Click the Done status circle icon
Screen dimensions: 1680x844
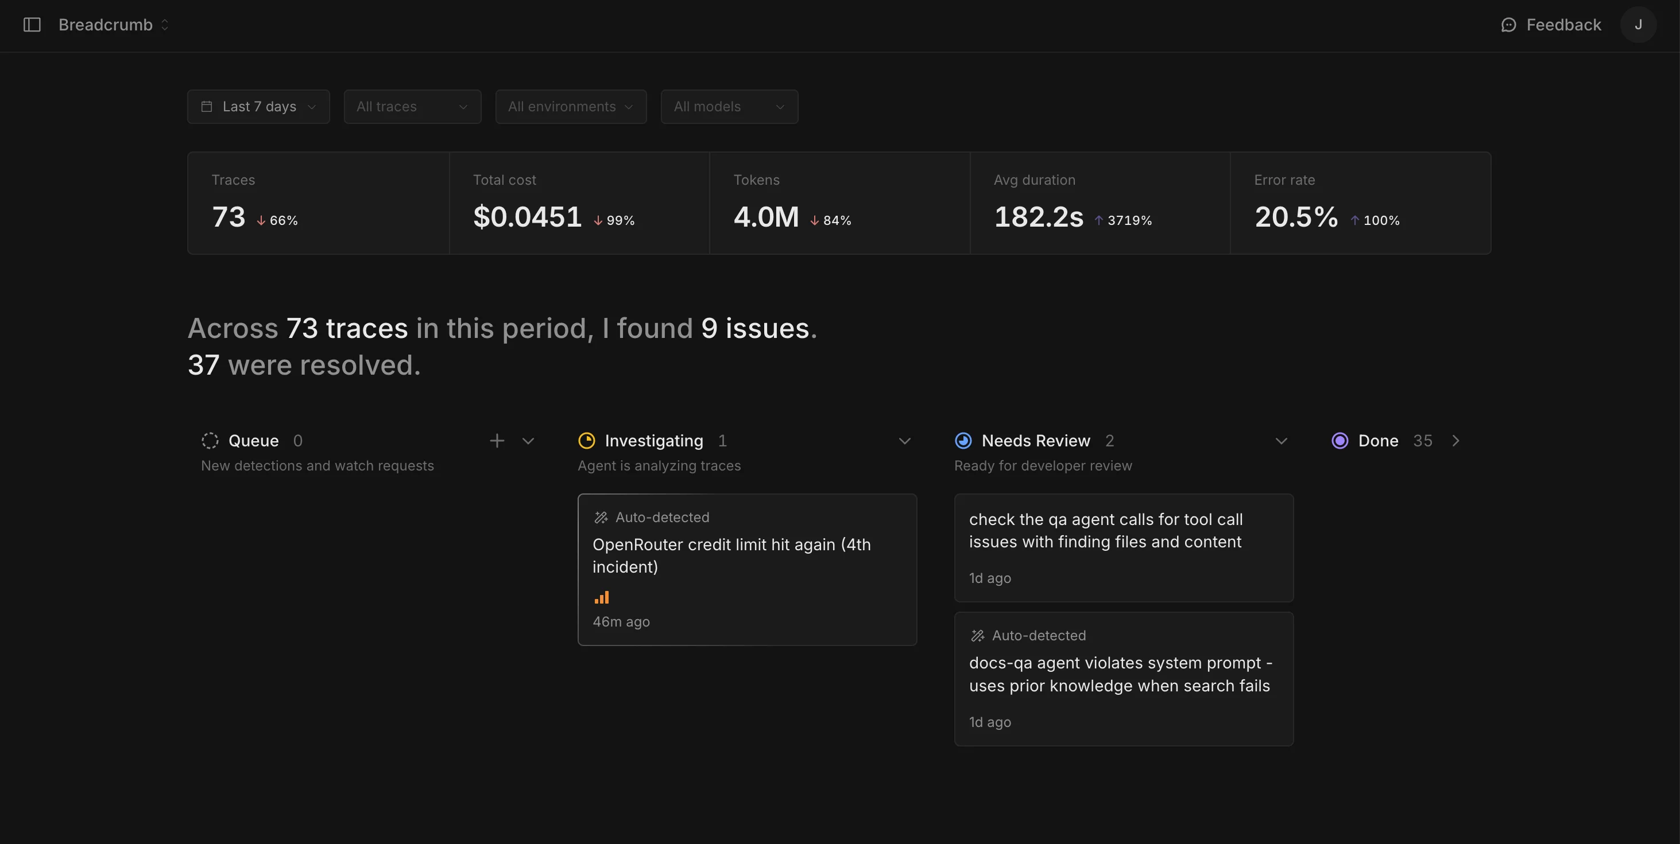coord(1340,441)
